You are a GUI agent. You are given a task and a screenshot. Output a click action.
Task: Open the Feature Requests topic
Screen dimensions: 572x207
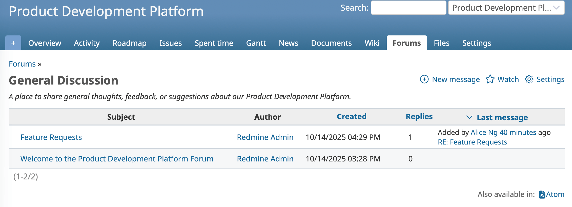(x=51, y=137)
